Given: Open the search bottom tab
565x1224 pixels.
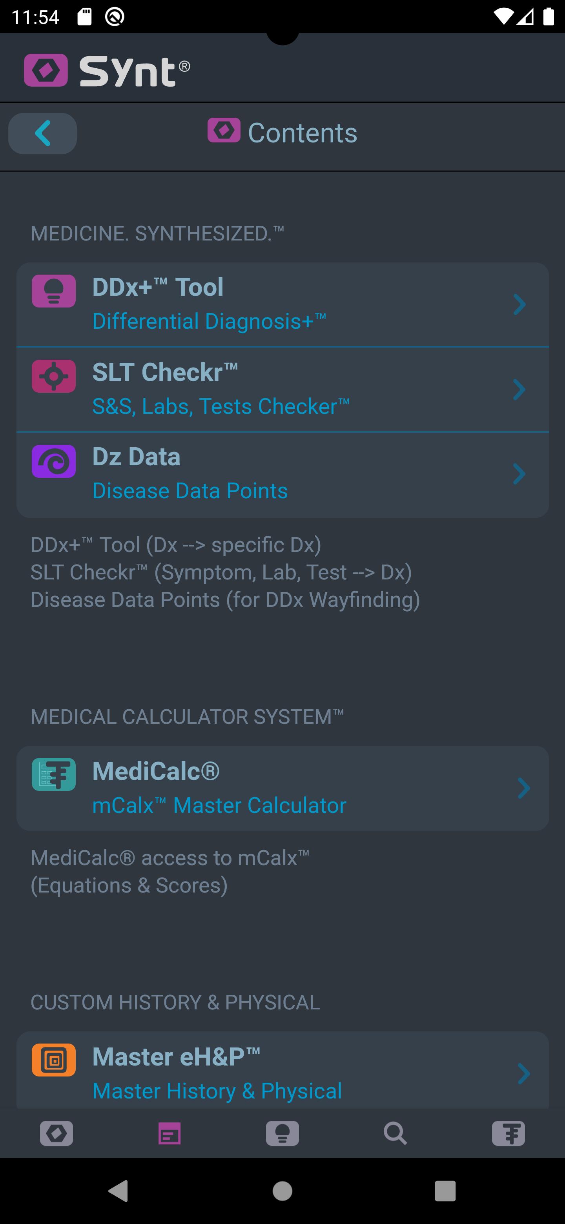Looking at the screenshot, I should [x=395, y=1133].
